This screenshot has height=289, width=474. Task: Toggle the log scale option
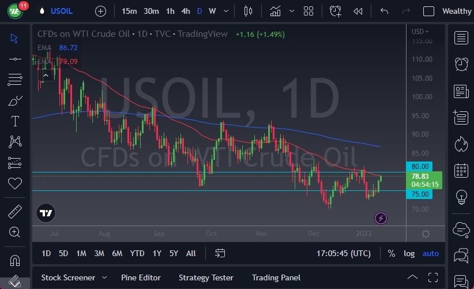coord(409,253)
